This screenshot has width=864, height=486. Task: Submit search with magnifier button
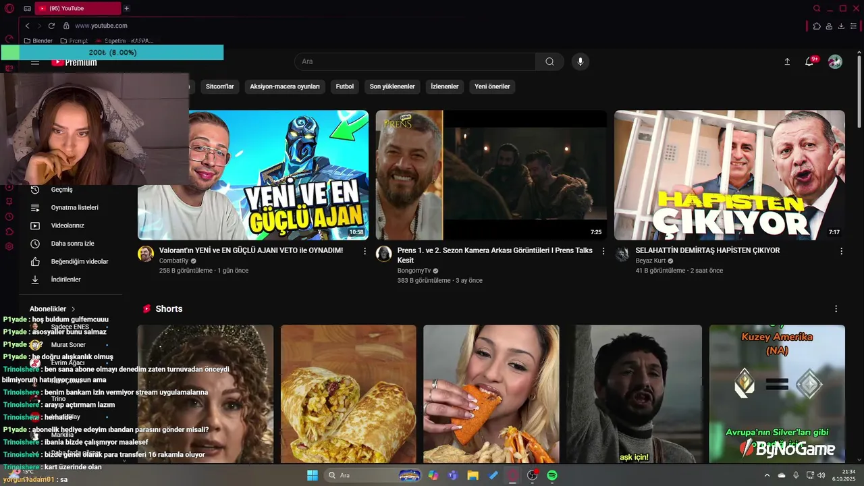tap(549, 61)
